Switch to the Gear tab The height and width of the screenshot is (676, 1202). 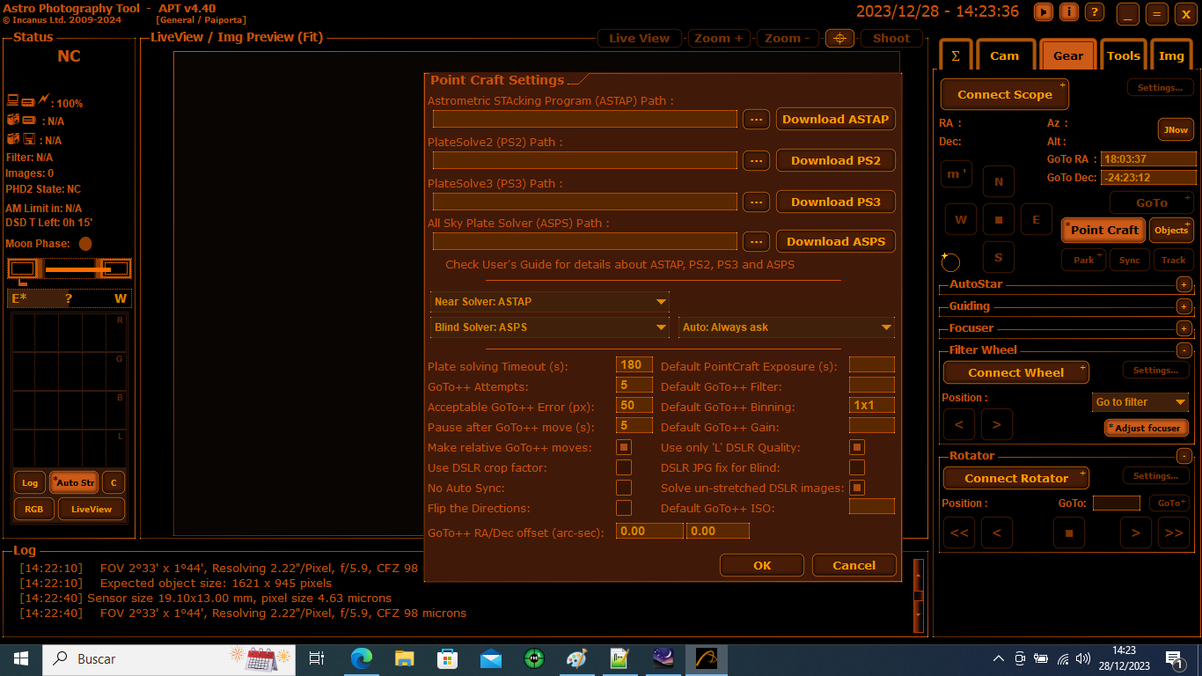coord(1068,55)
